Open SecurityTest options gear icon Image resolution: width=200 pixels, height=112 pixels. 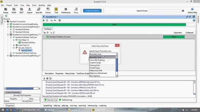coord(60,21)
